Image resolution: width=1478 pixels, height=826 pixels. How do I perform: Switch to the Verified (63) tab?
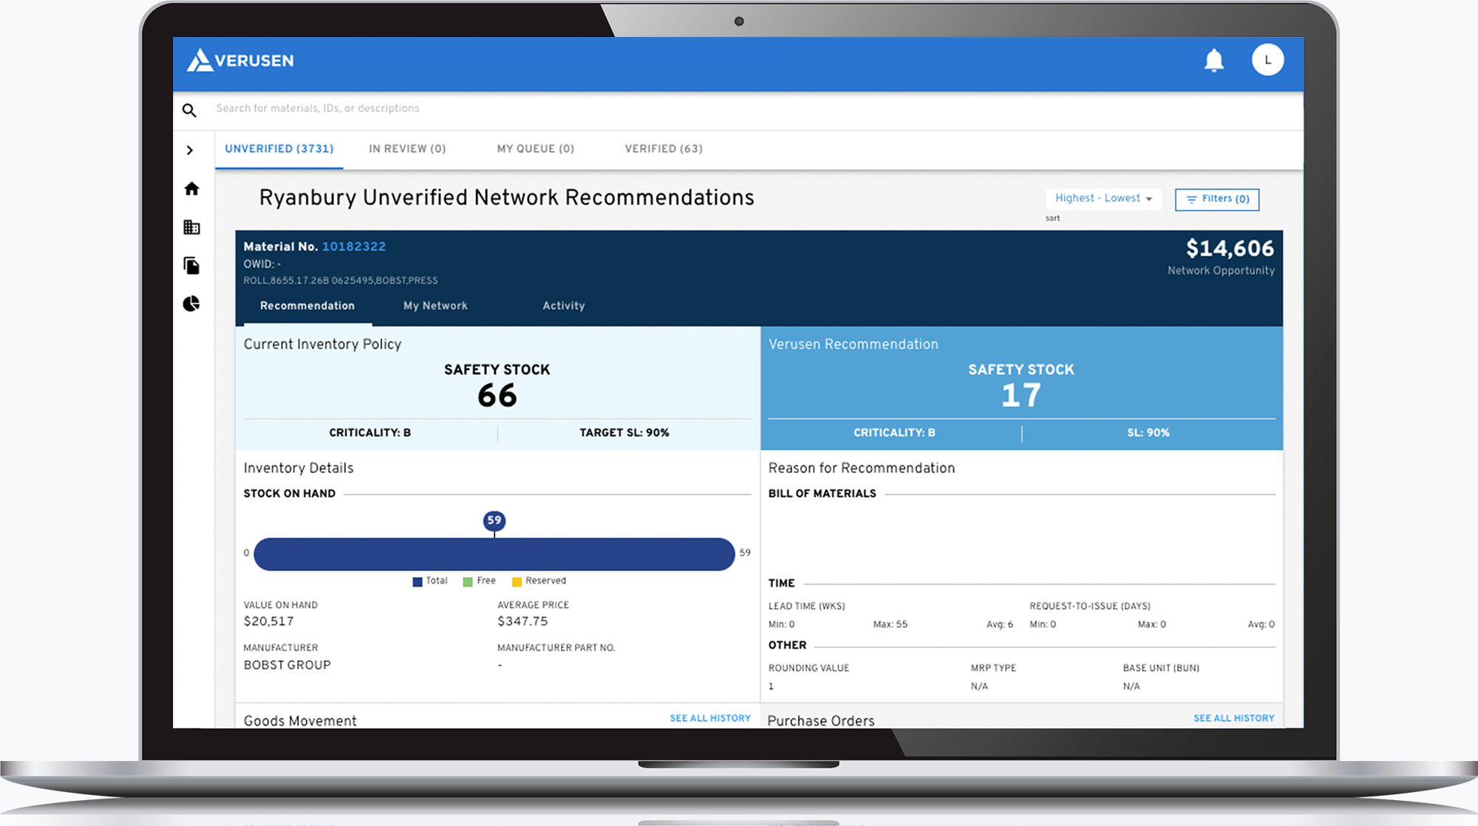coord(664,149)
